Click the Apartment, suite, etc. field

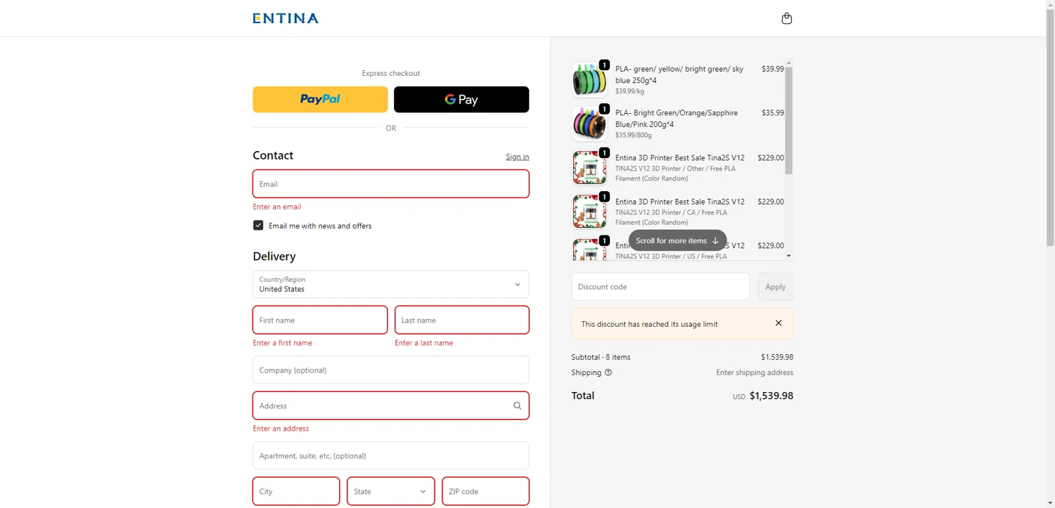pyautogui.click(x=390, y=455)
